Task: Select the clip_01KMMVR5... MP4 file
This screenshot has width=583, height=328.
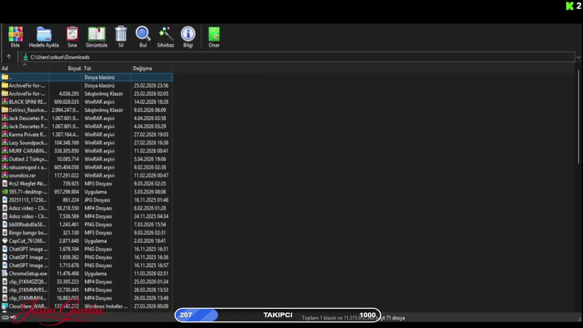Action: [86, 290]
